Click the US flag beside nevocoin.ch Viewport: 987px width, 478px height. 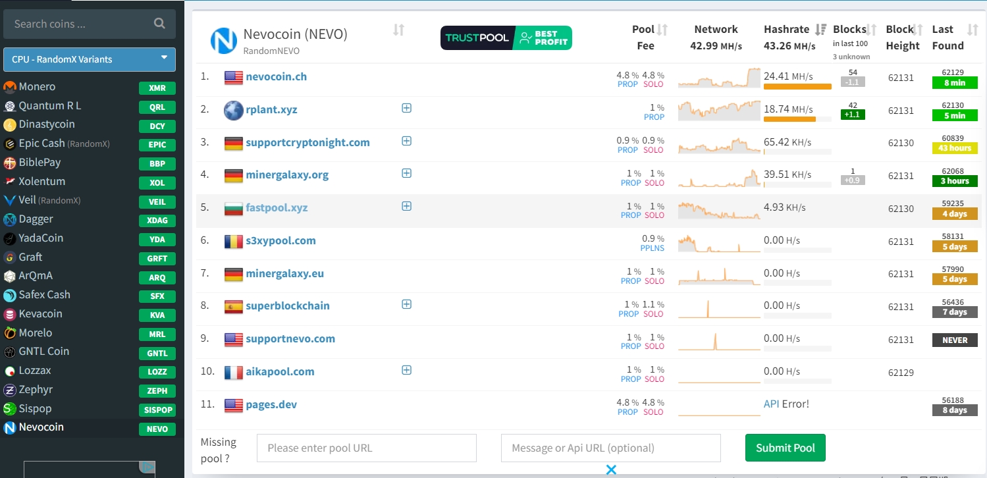pyautogui.click(x=234, y=77)
